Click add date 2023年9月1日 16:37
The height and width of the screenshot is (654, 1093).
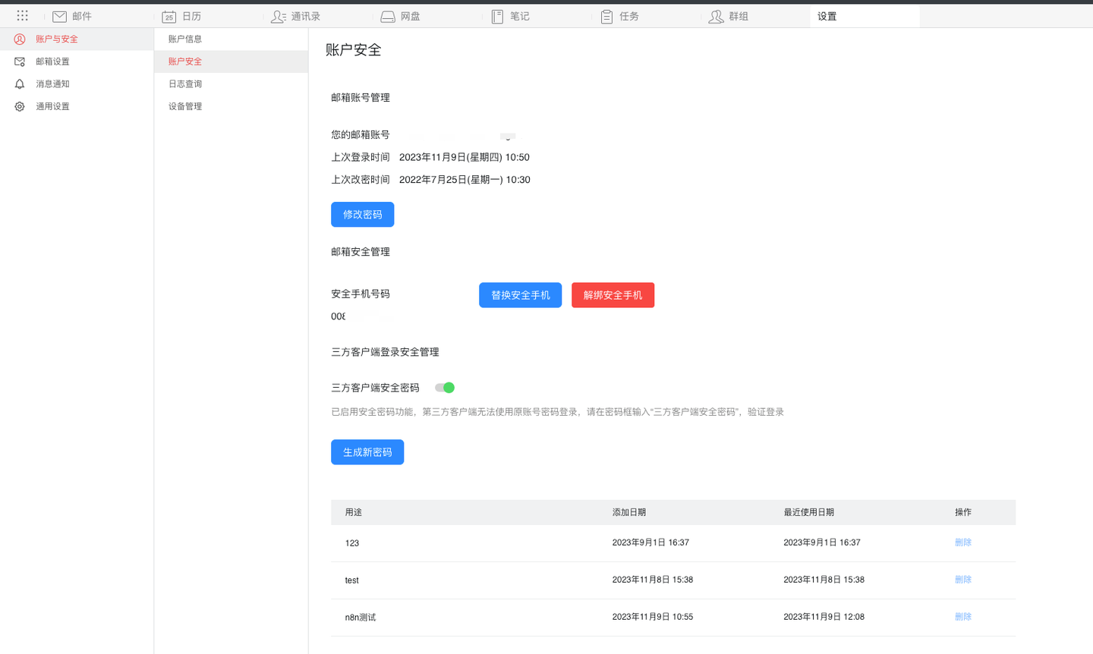pos(650,542)
